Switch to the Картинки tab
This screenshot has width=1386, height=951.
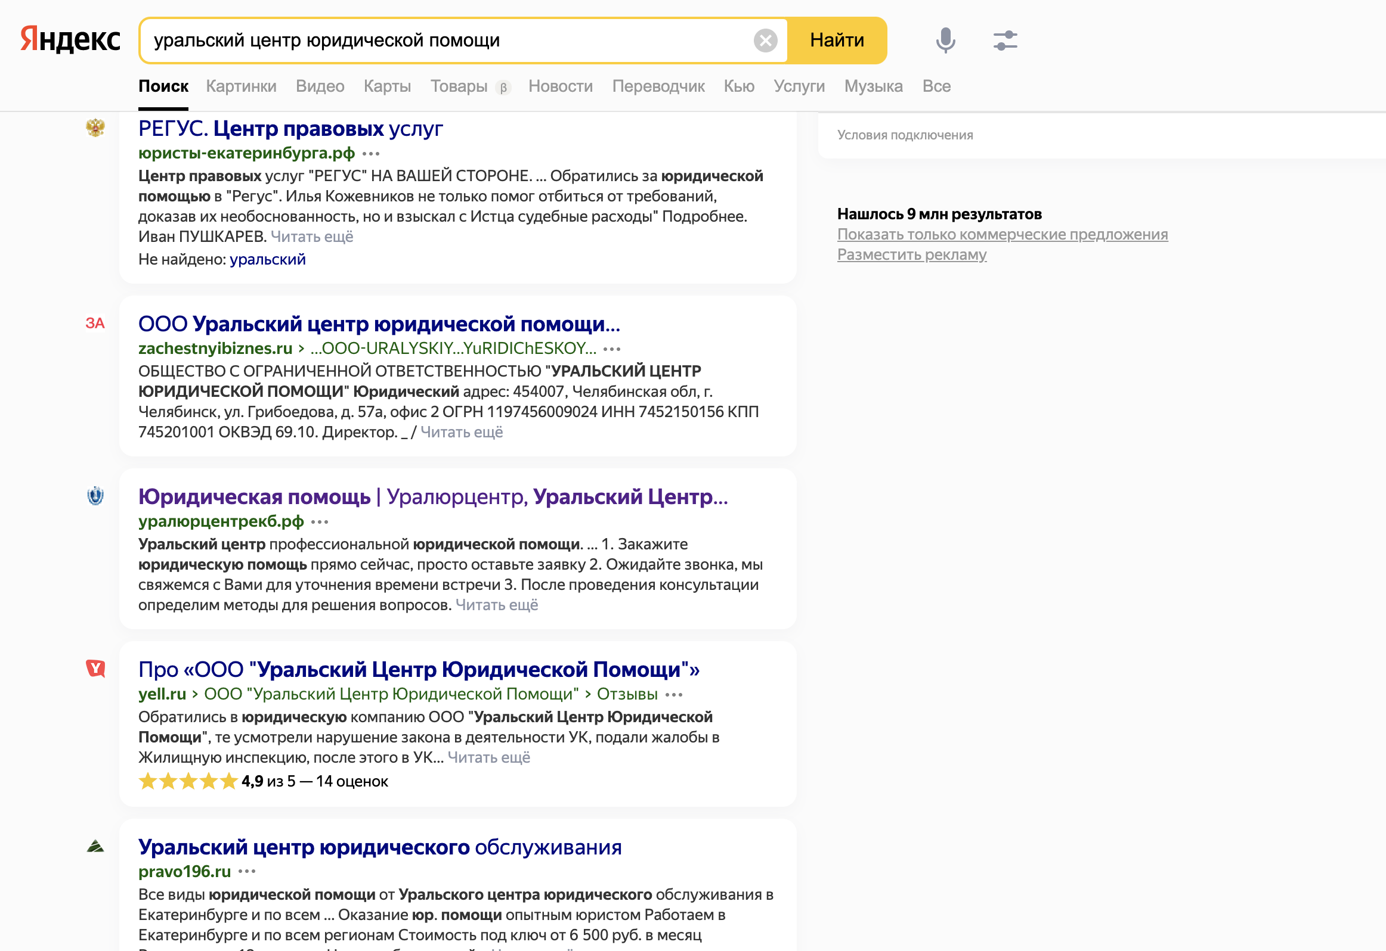tap(241, 86)
